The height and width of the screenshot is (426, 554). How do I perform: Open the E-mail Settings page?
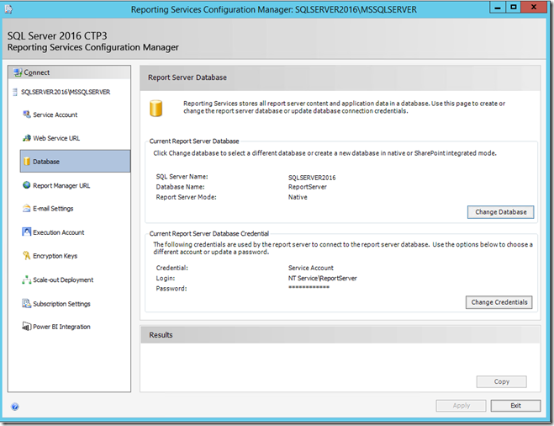53,209
